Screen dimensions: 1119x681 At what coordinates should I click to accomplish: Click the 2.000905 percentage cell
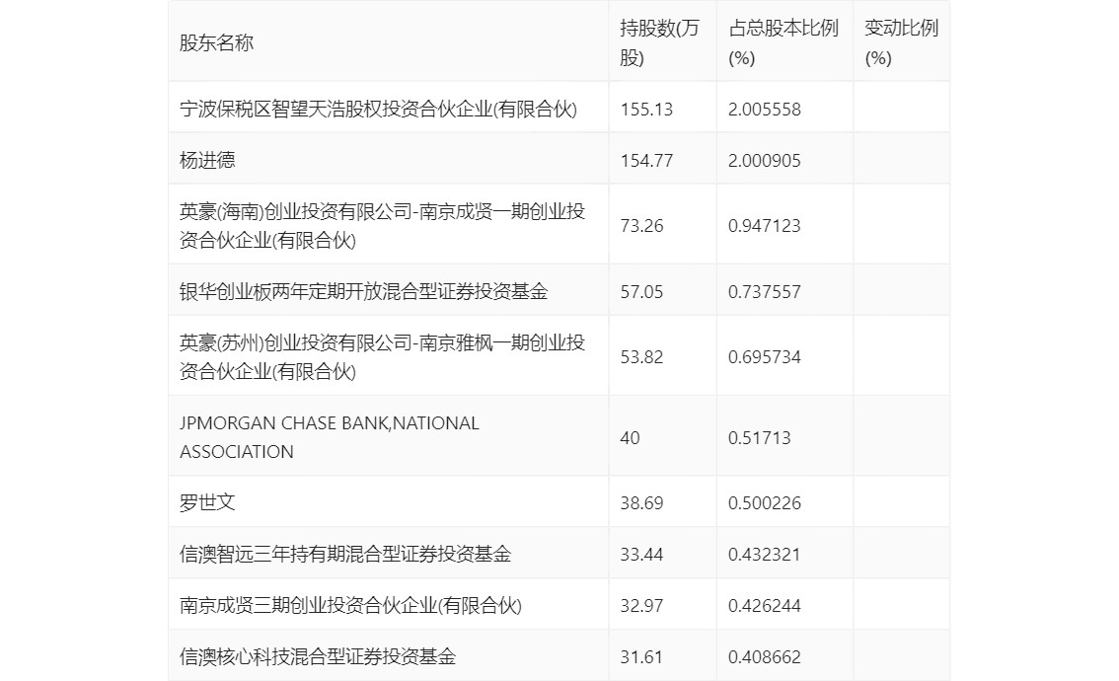765,161
